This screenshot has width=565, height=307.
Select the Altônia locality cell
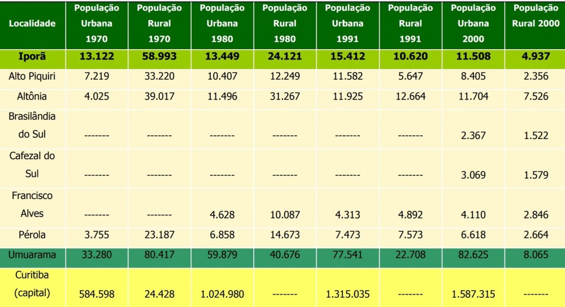(x=32, y=97)
